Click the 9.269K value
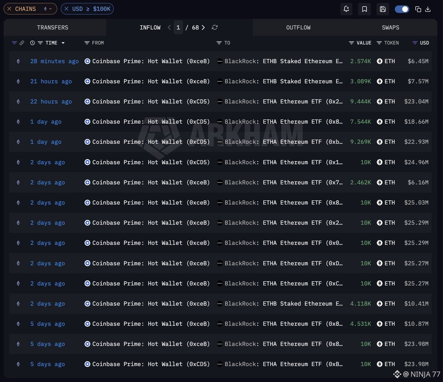The height and width of the screenshot is (382, 443). point(361,142)
